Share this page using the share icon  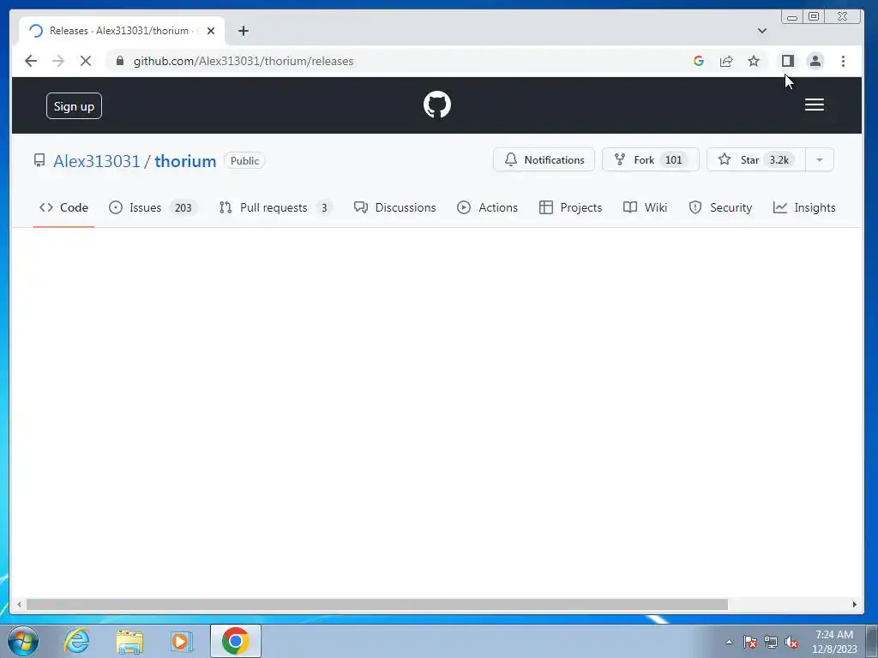click(726, 61)
